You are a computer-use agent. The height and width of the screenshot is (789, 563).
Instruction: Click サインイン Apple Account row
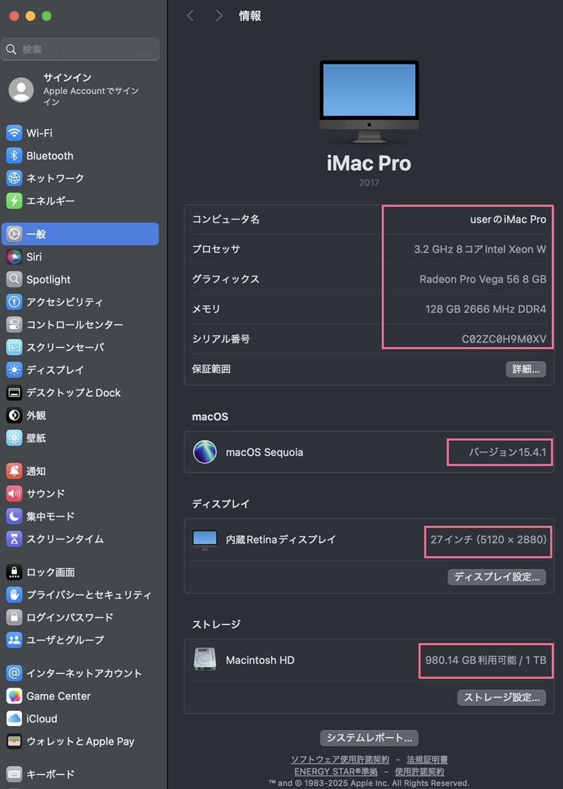tap(80, 89)
